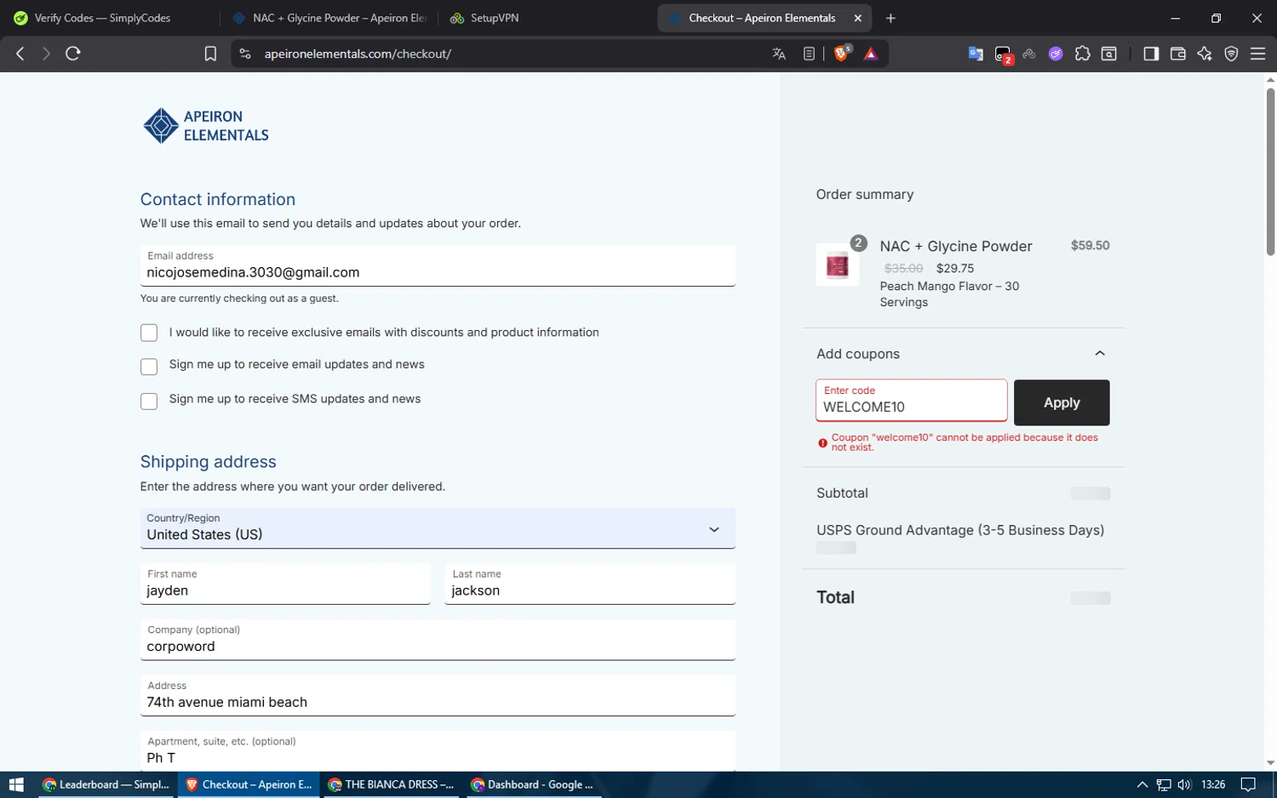Open Leaderboard — SimplyCodes taskbar window
Viewport: 1277px width, 798px height.
(x=106, y=784)
